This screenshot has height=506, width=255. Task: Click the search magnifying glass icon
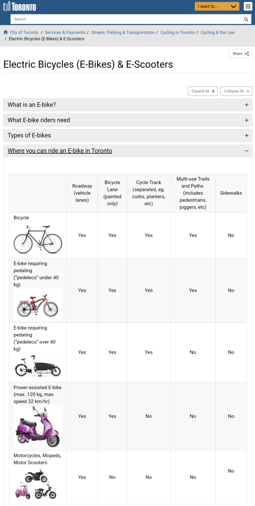(246, 19)
